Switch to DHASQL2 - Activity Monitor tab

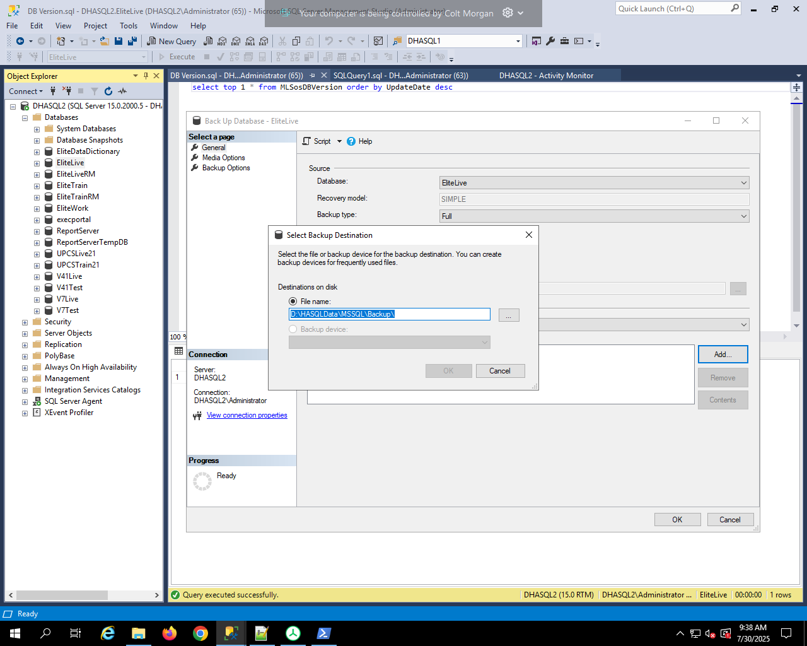coord(546,76)
